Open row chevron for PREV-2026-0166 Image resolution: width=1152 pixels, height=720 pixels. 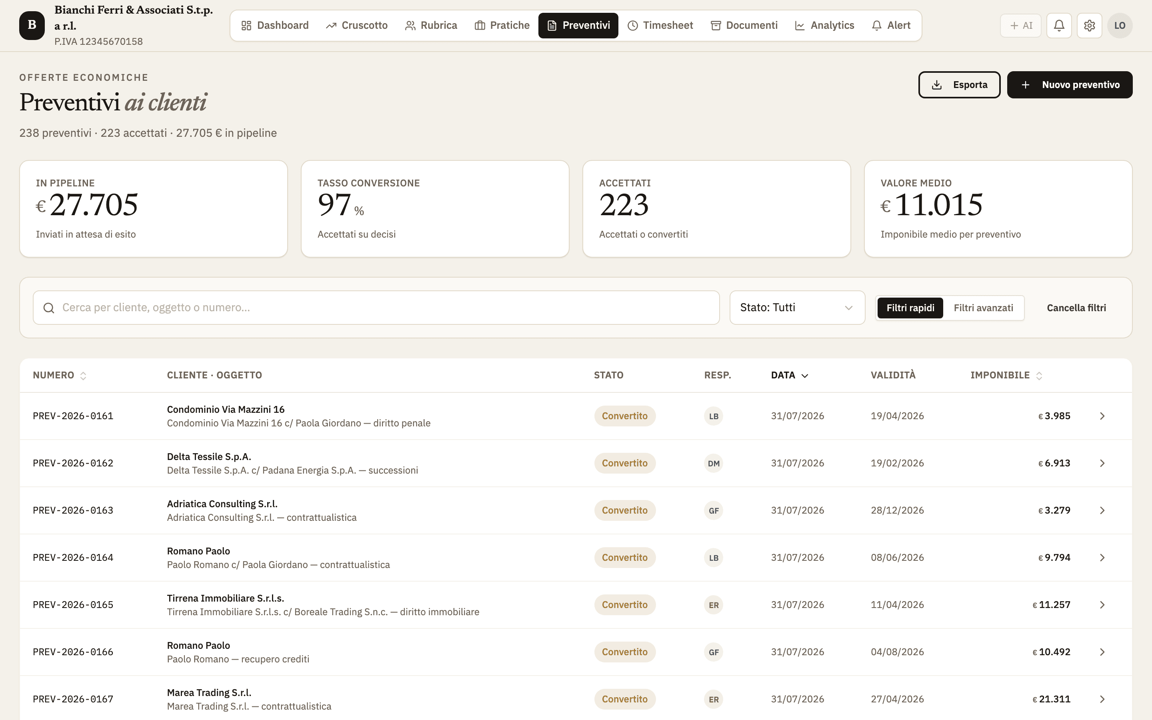coord(1102,652)
